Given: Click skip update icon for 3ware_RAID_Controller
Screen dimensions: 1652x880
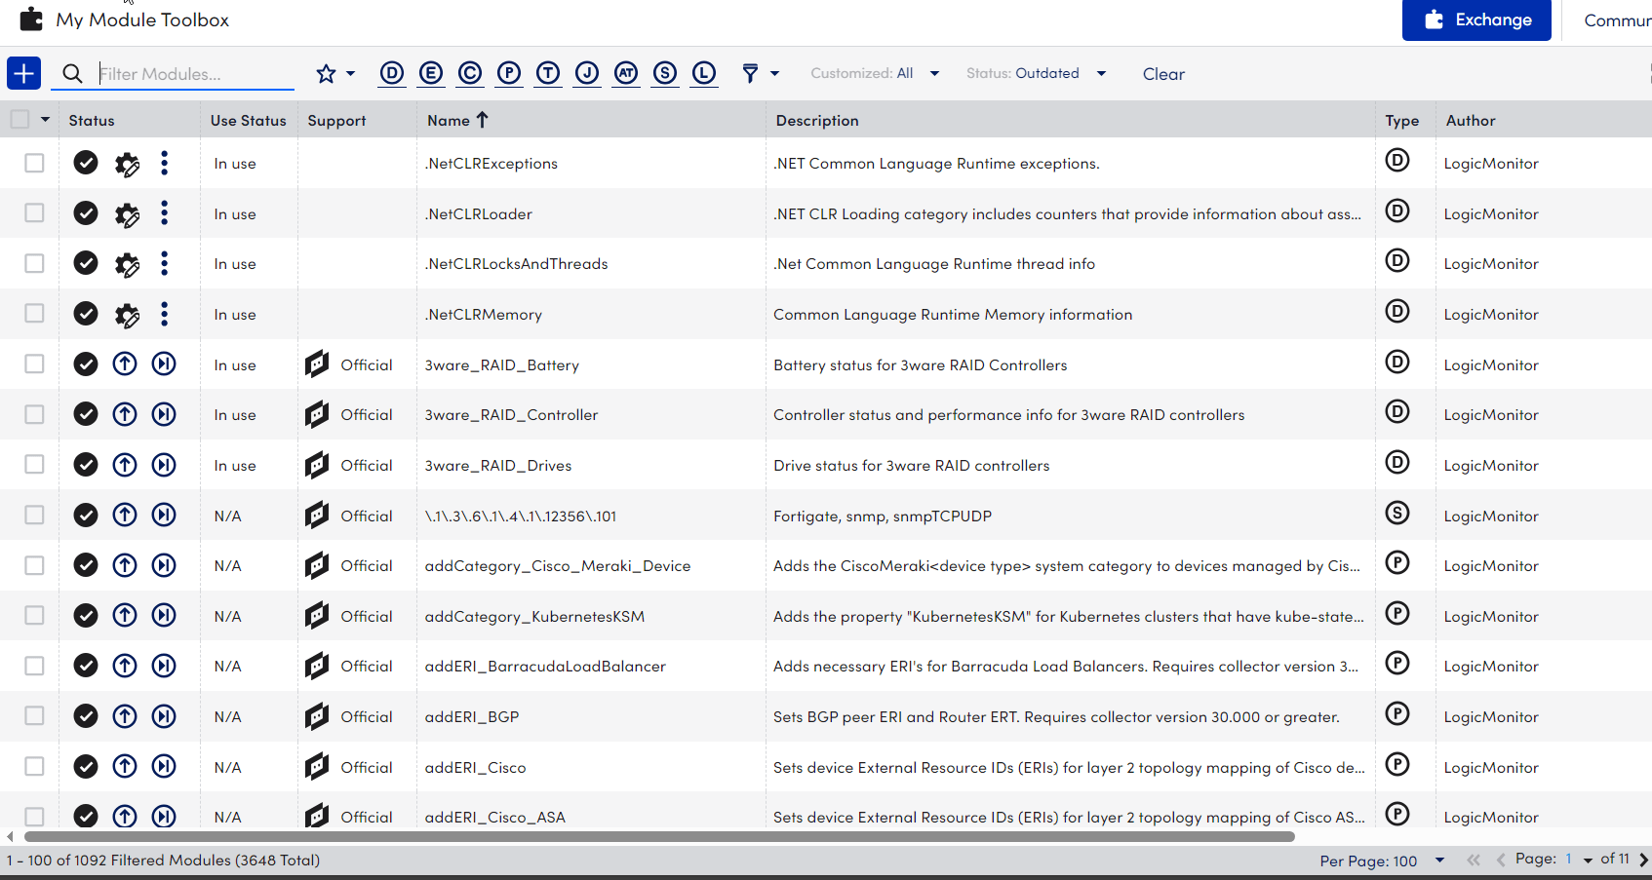Looking at the screenshot, I should pyautogui.click(x=164, y=414).
